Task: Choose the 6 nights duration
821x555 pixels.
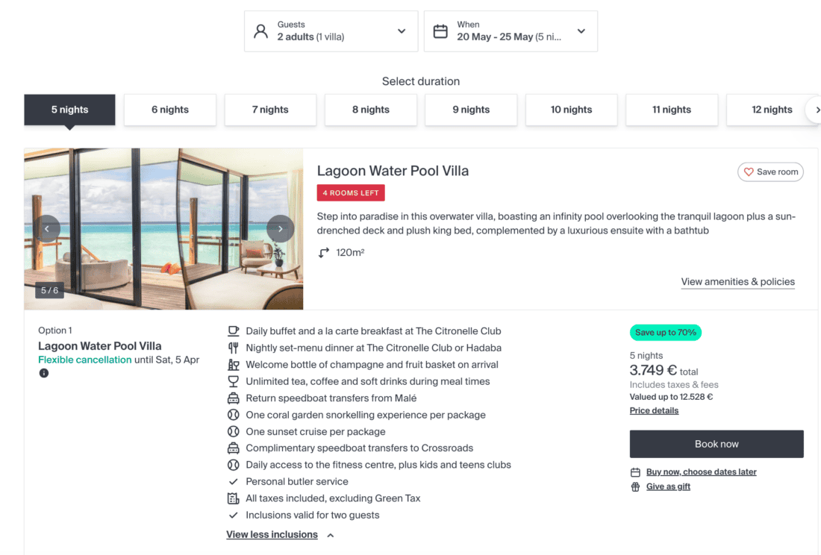Action: click(170, 110)
